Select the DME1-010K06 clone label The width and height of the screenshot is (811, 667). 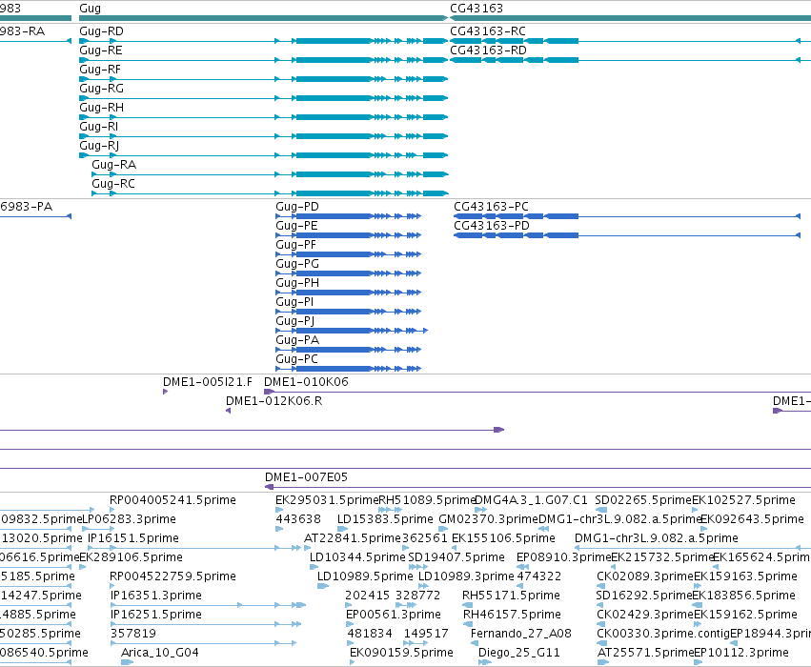(x=306, y=381)
